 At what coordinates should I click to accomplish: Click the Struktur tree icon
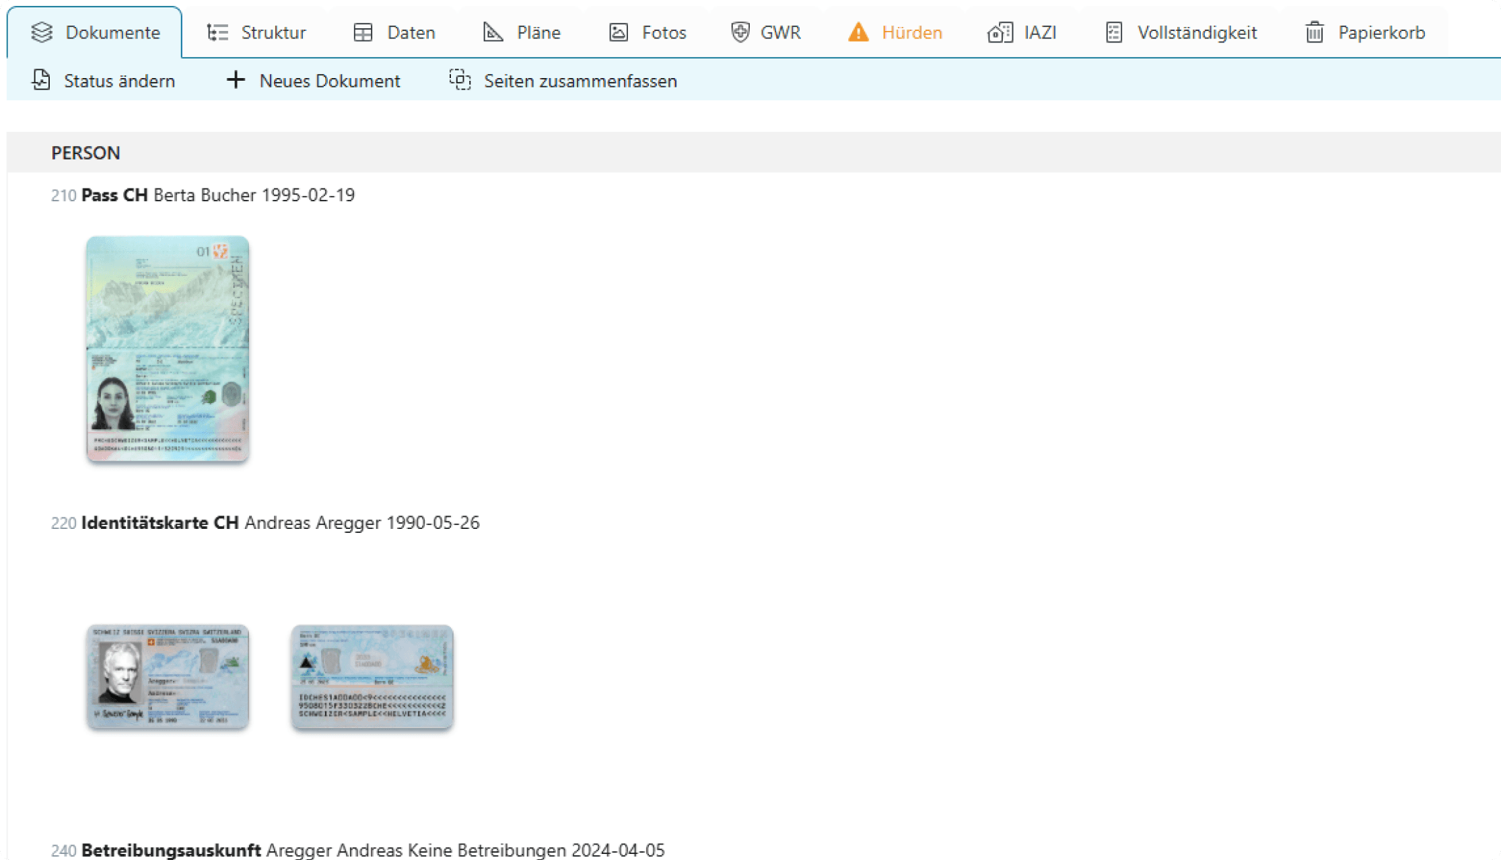tap(217, 32)
